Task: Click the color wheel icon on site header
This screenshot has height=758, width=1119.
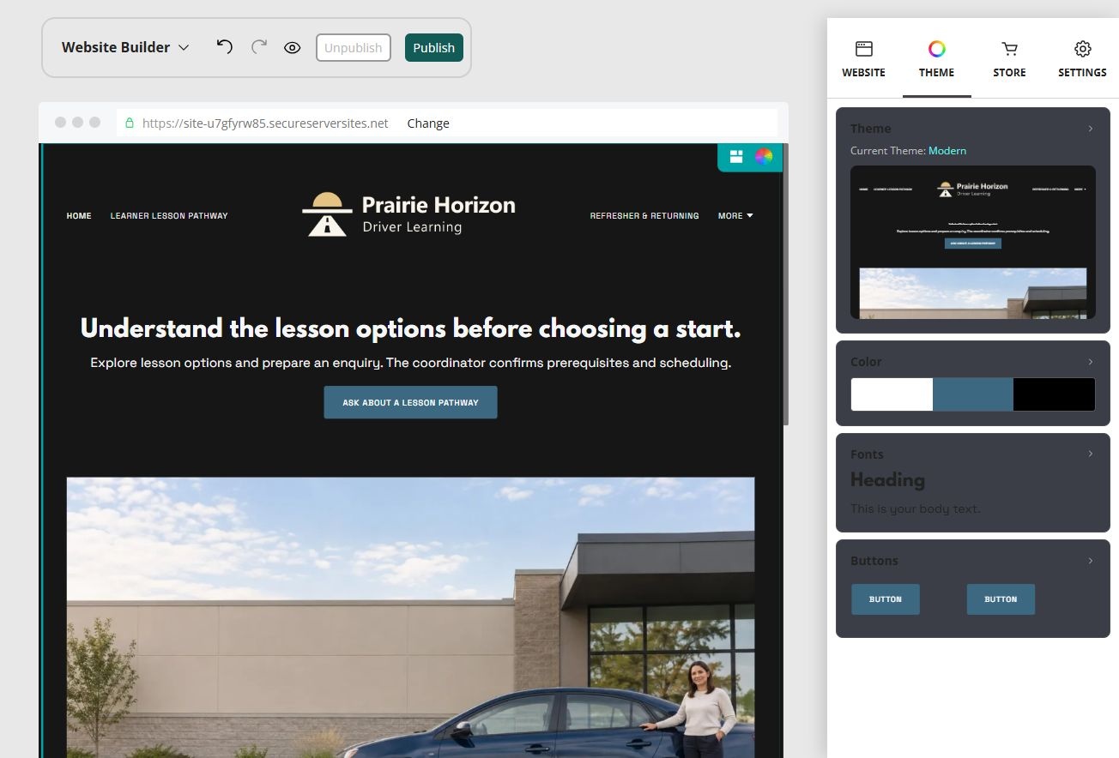Action: [764, 156]
